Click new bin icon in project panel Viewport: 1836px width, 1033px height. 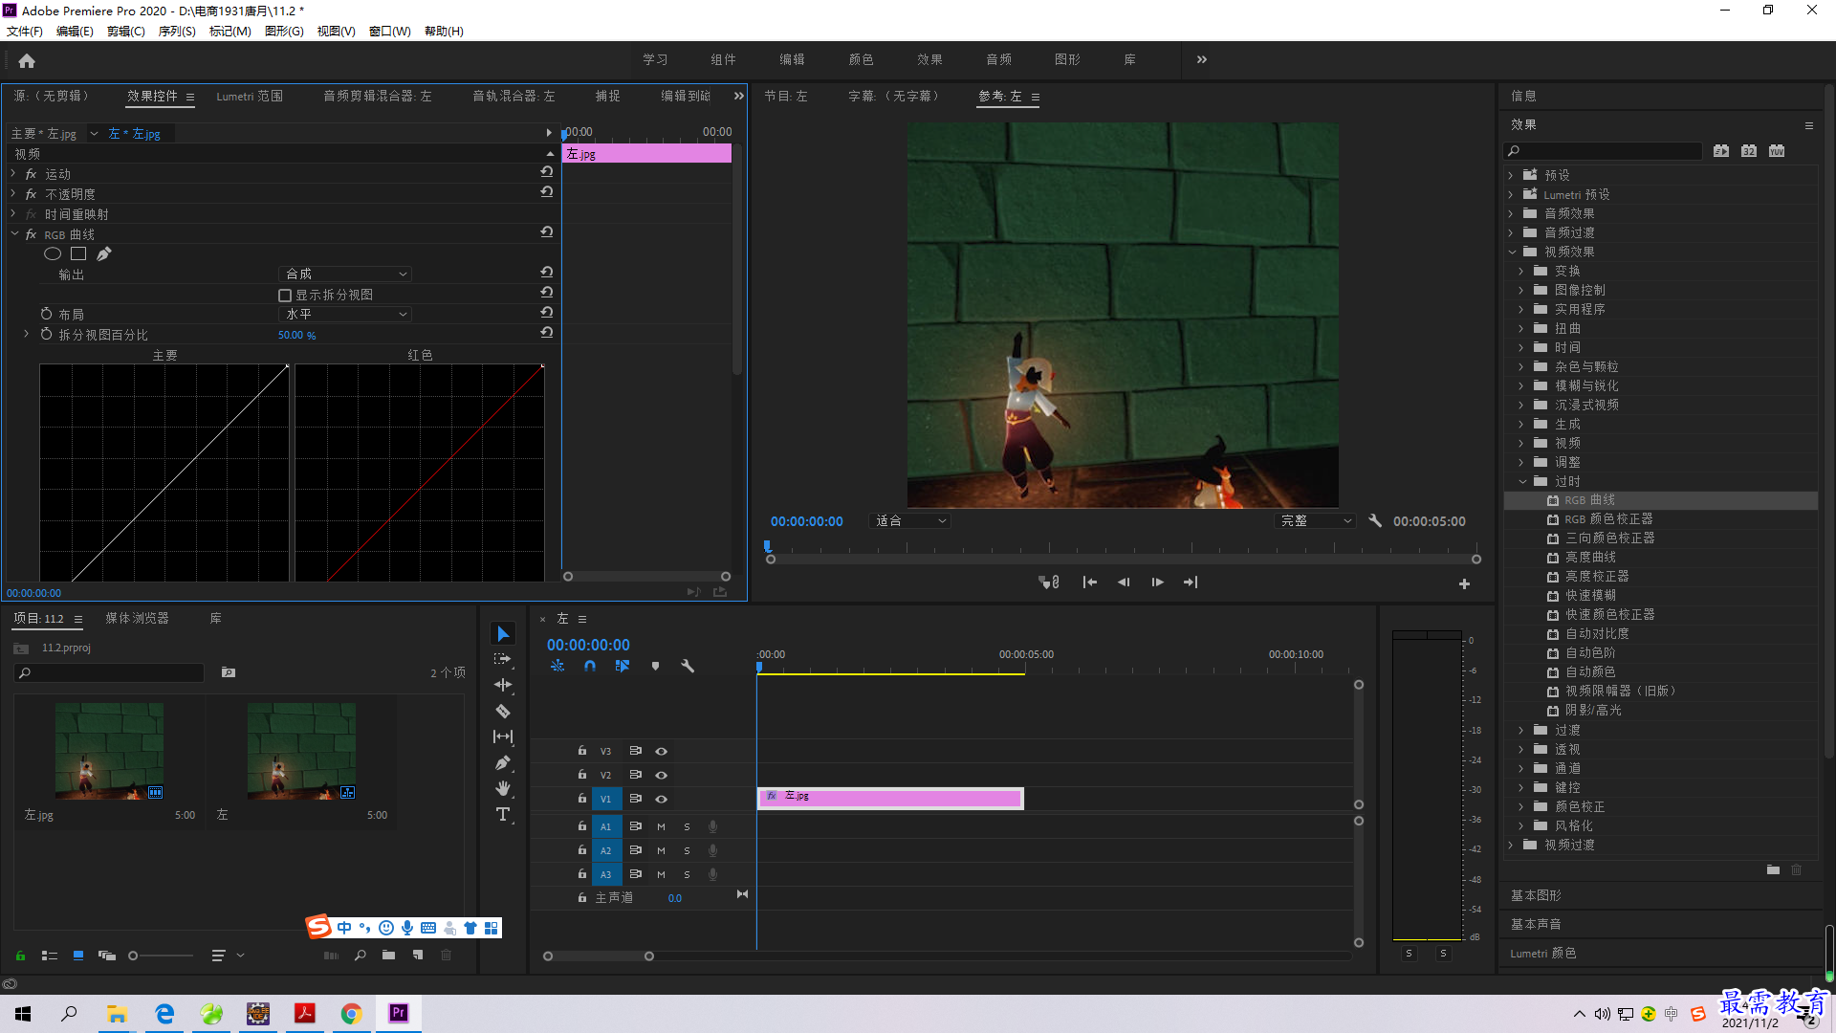[388, 955]
